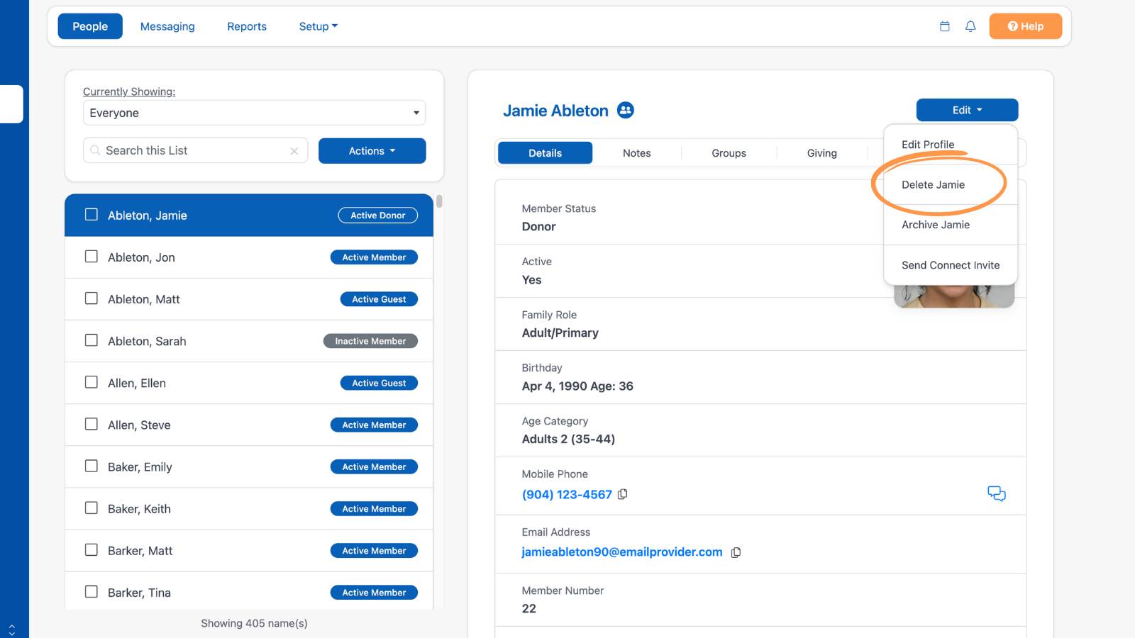Click the family group icon beside Jamie Ableton
This screenshot has height=638, width=1135.
[625, 111]
